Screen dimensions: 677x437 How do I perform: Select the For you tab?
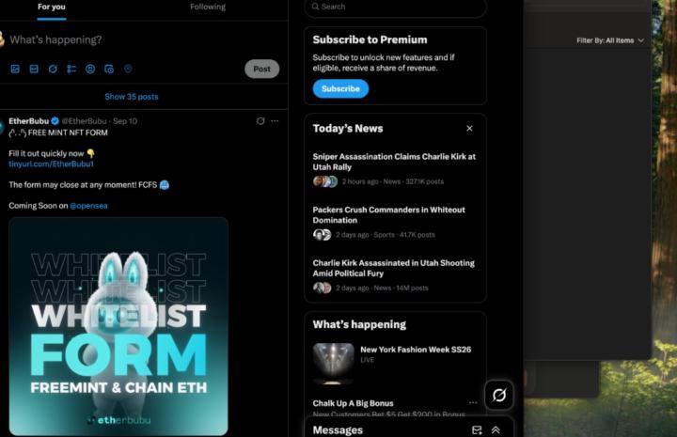tap(52, 7)
